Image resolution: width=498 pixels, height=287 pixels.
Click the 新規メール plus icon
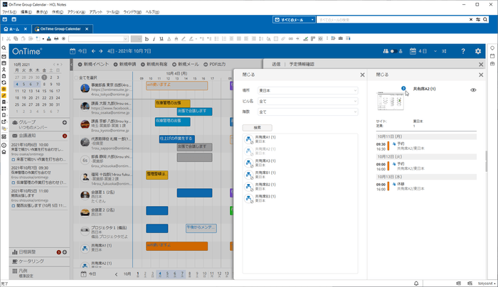(x=174, y=64)
